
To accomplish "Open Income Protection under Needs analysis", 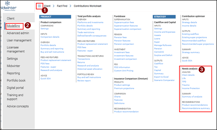I will (191, 88).
